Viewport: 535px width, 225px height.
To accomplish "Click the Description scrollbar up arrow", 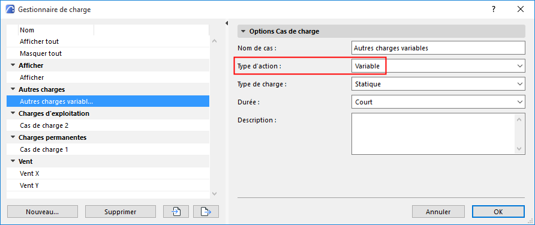I will coord(519,119).
